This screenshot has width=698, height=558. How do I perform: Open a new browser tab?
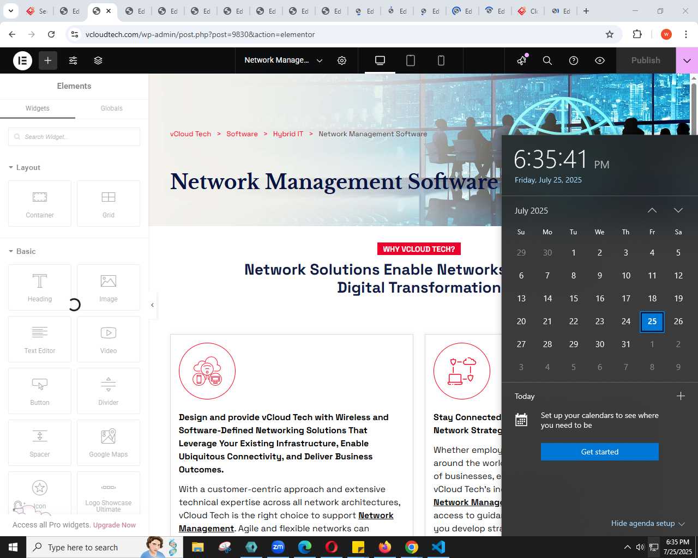tap(586, 11)
